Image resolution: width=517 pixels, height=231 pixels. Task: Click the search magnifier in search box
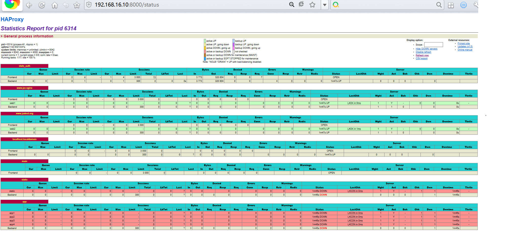pos(439,5)
